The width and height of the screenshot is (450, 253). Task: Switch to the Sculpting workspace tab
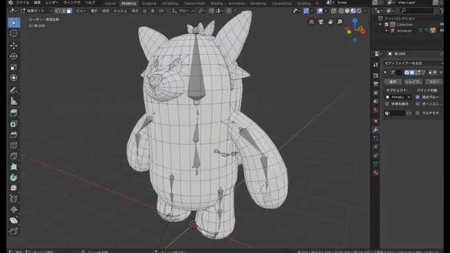click(x=149, y=3)
